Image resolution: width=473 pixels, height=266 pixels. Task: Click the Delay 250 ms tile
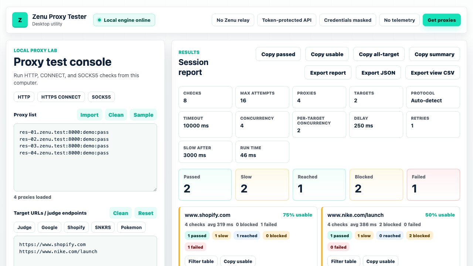point(376,125)
